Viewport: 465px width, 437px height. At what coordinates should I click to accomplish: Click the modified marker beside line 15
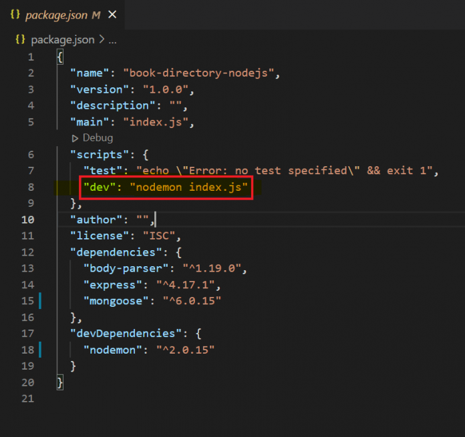(x=40, y=301)
